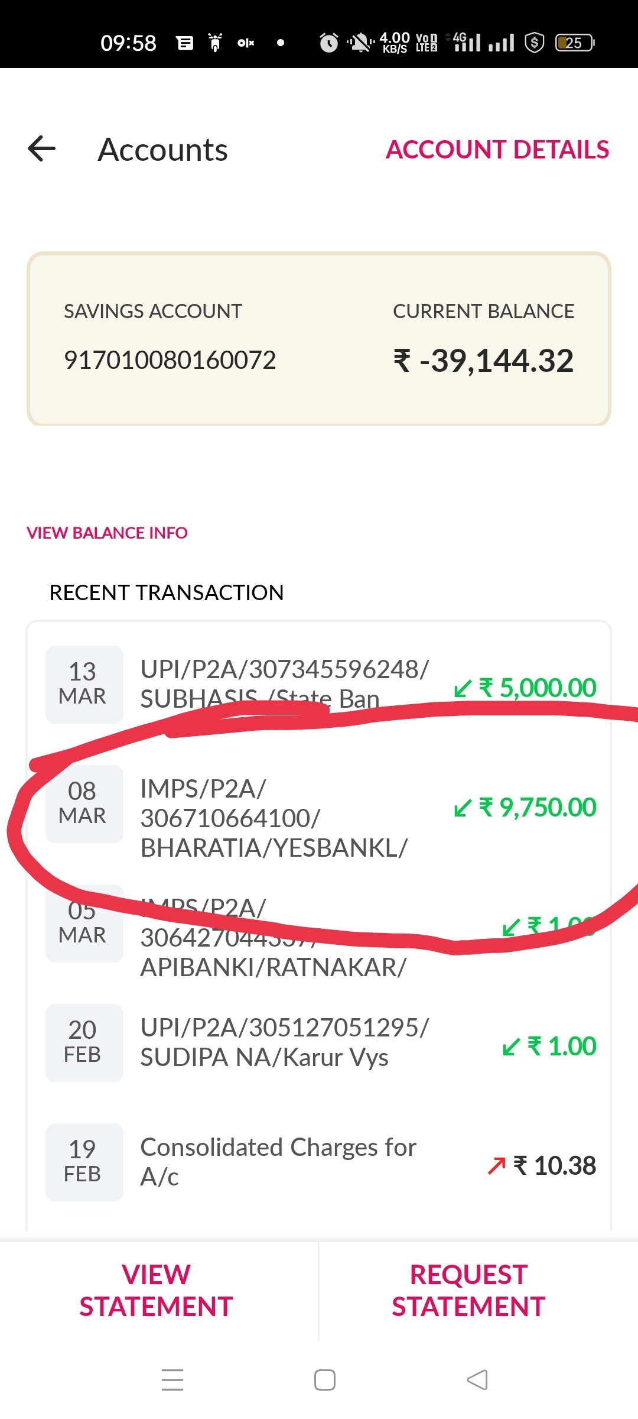638x1419 pixels.
Task: Open 08 MAR IMPS BHARATIA/YESBANKL transaction
Action: tap(319, 818)
